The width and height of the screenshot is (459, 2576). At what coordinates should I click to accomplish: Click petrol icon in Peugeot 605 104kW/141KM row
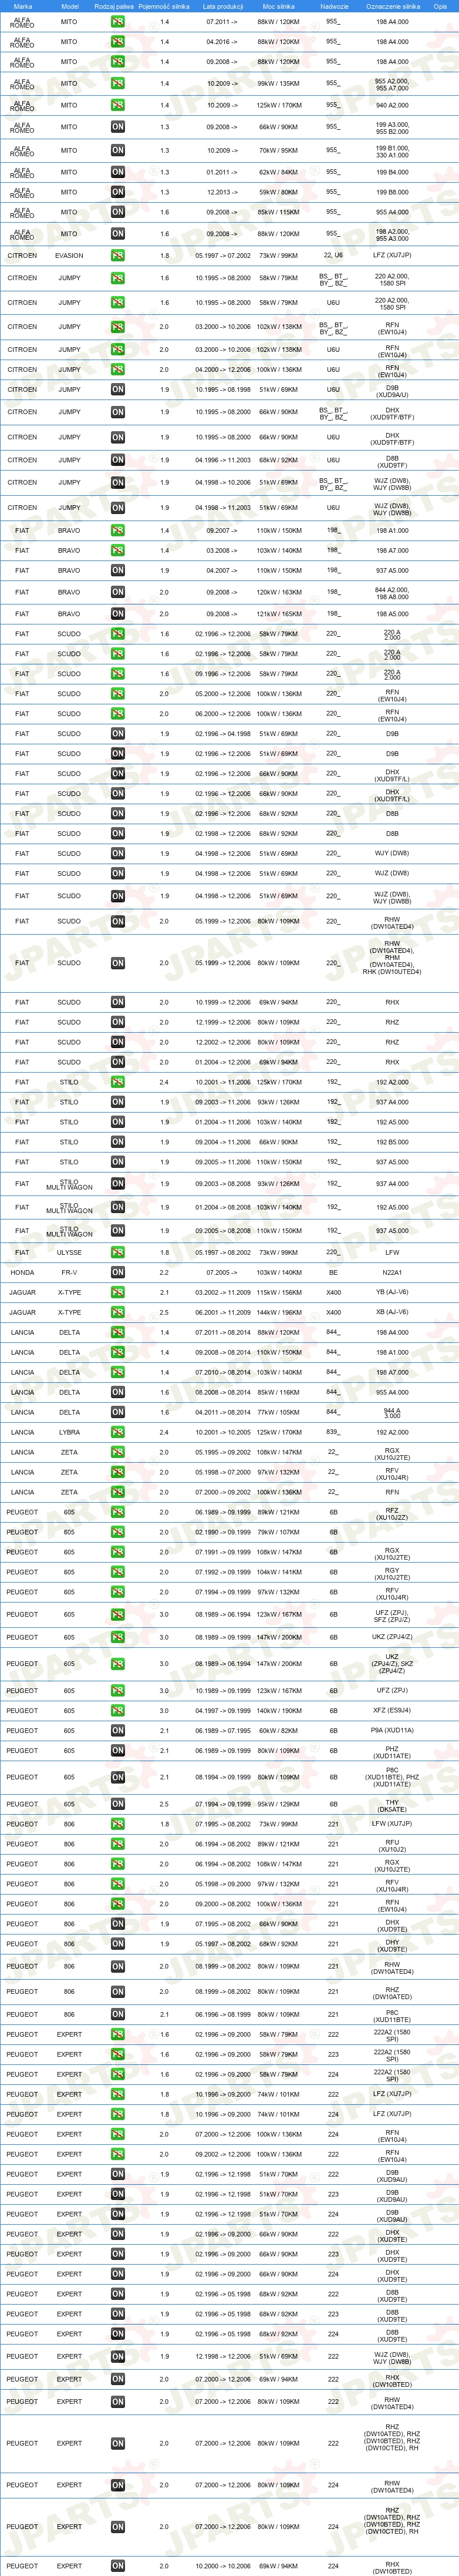click(117, 1573)
